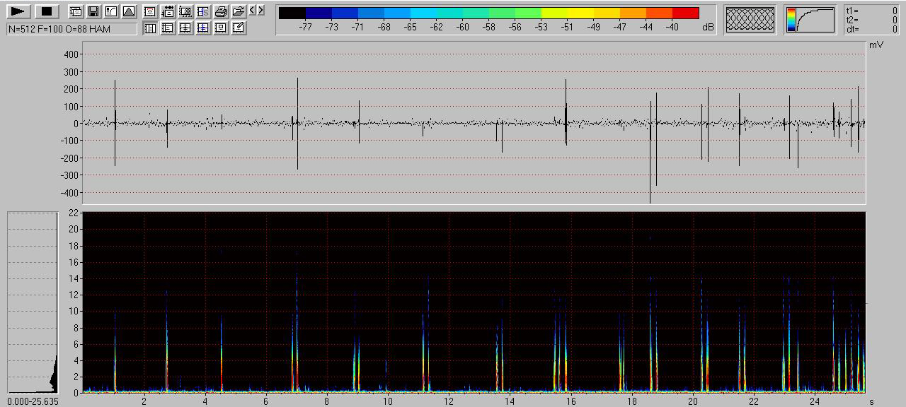Screen dimensions: 906x407
Task: Click the bell-shaped curve icon
Action: tap(128, 11)
